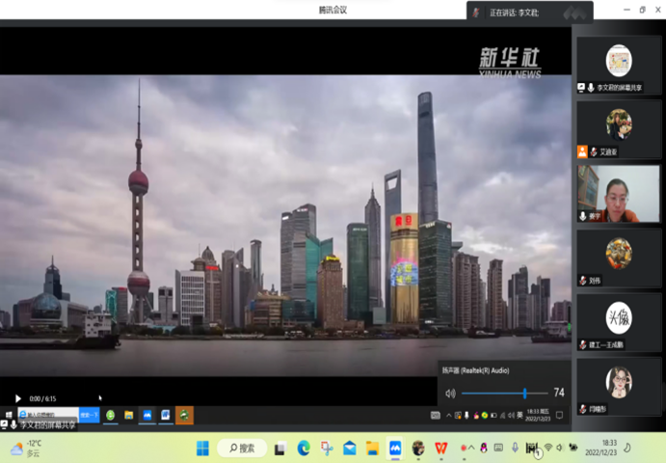
Task: Open orange-highlighted app on shared taskbar
Action: tap(184, 415)
